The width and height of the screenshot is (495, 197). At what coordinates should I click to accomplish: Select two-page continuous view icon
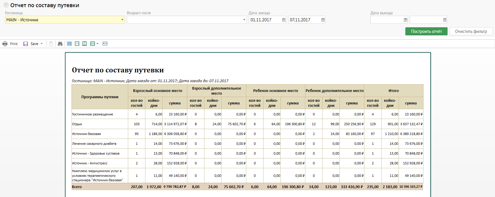pos(85,44)
